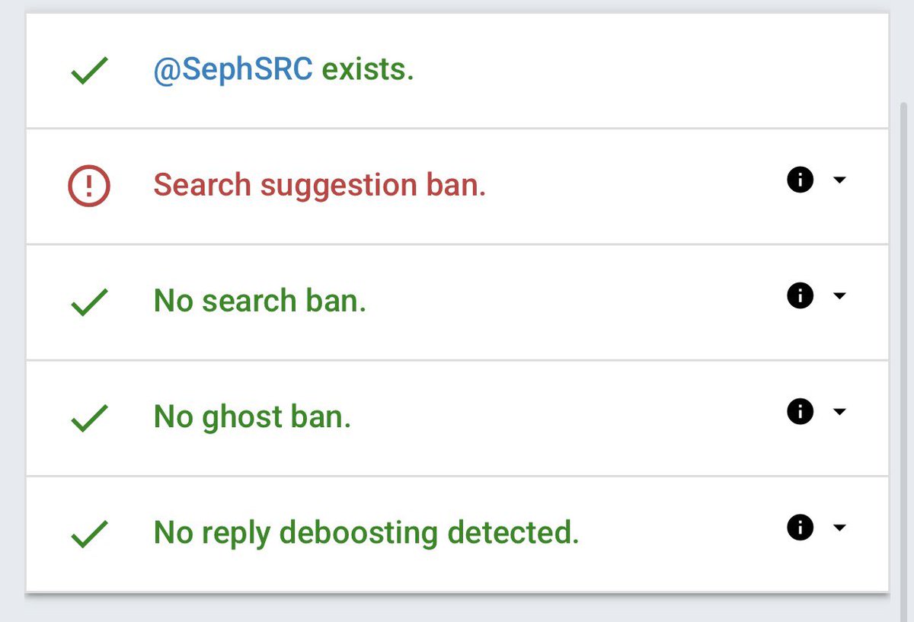Click the green checkmark beside @SephSRC exists

point(89,72)
